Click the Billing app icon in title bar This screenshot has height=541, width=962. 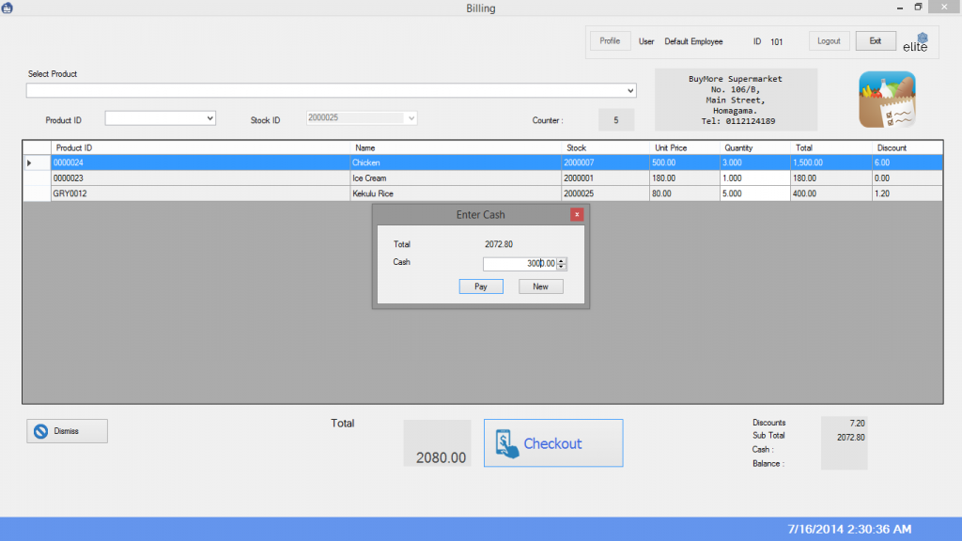8,8
